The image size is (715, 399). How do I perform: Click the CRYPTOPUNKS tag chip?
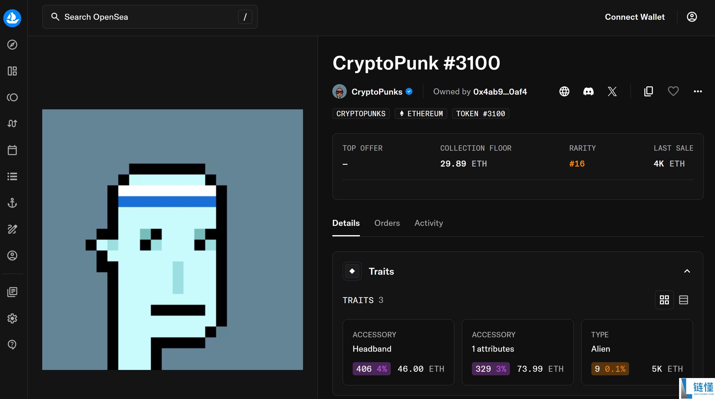(361, 114)
